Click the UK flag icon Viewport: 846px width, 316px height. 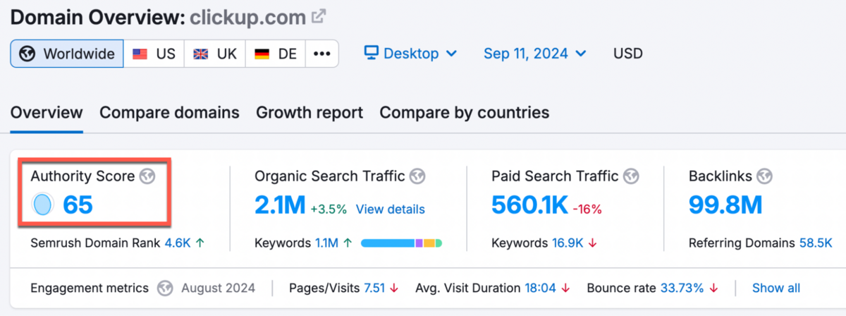[201, 54]
